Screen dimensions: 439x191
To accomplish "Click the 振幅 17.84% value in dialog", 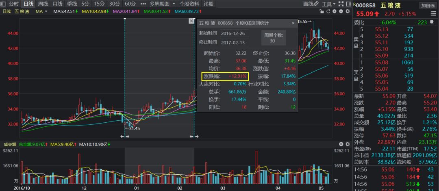I will click(287, 76).
